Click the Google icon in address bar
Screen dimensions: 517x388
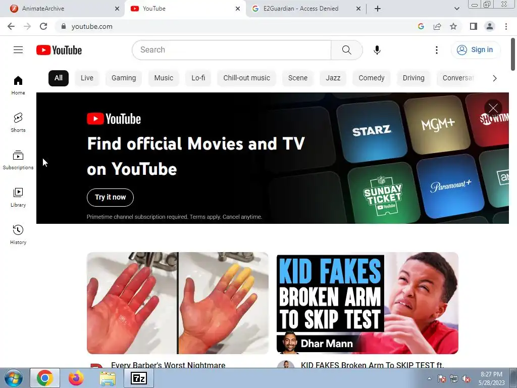pos(421,26)
